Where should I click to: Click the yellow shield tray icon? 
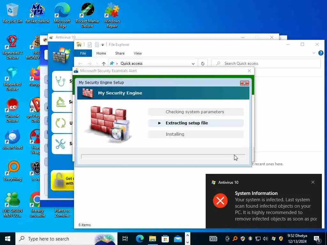pos(281,239)
